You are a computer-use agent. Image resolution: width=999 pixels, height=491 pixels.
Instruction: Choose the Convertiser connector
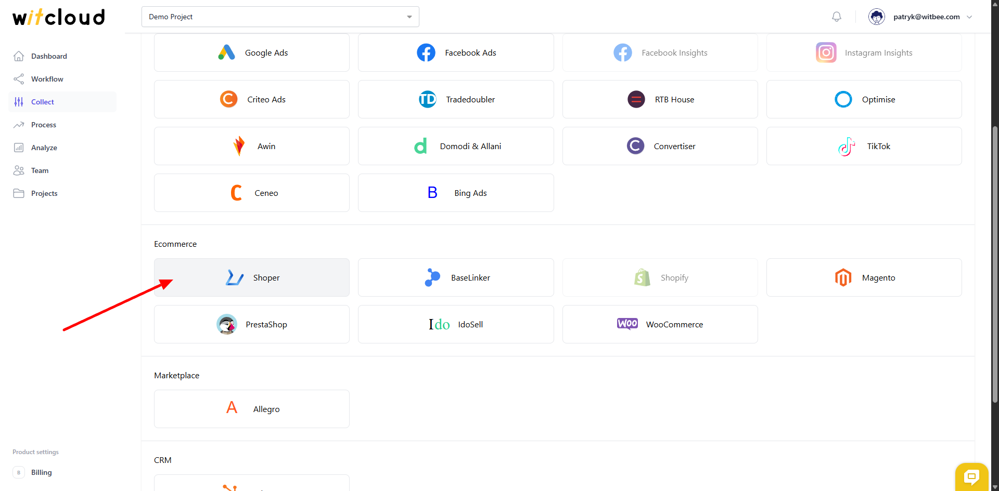[x=660, y=146]
